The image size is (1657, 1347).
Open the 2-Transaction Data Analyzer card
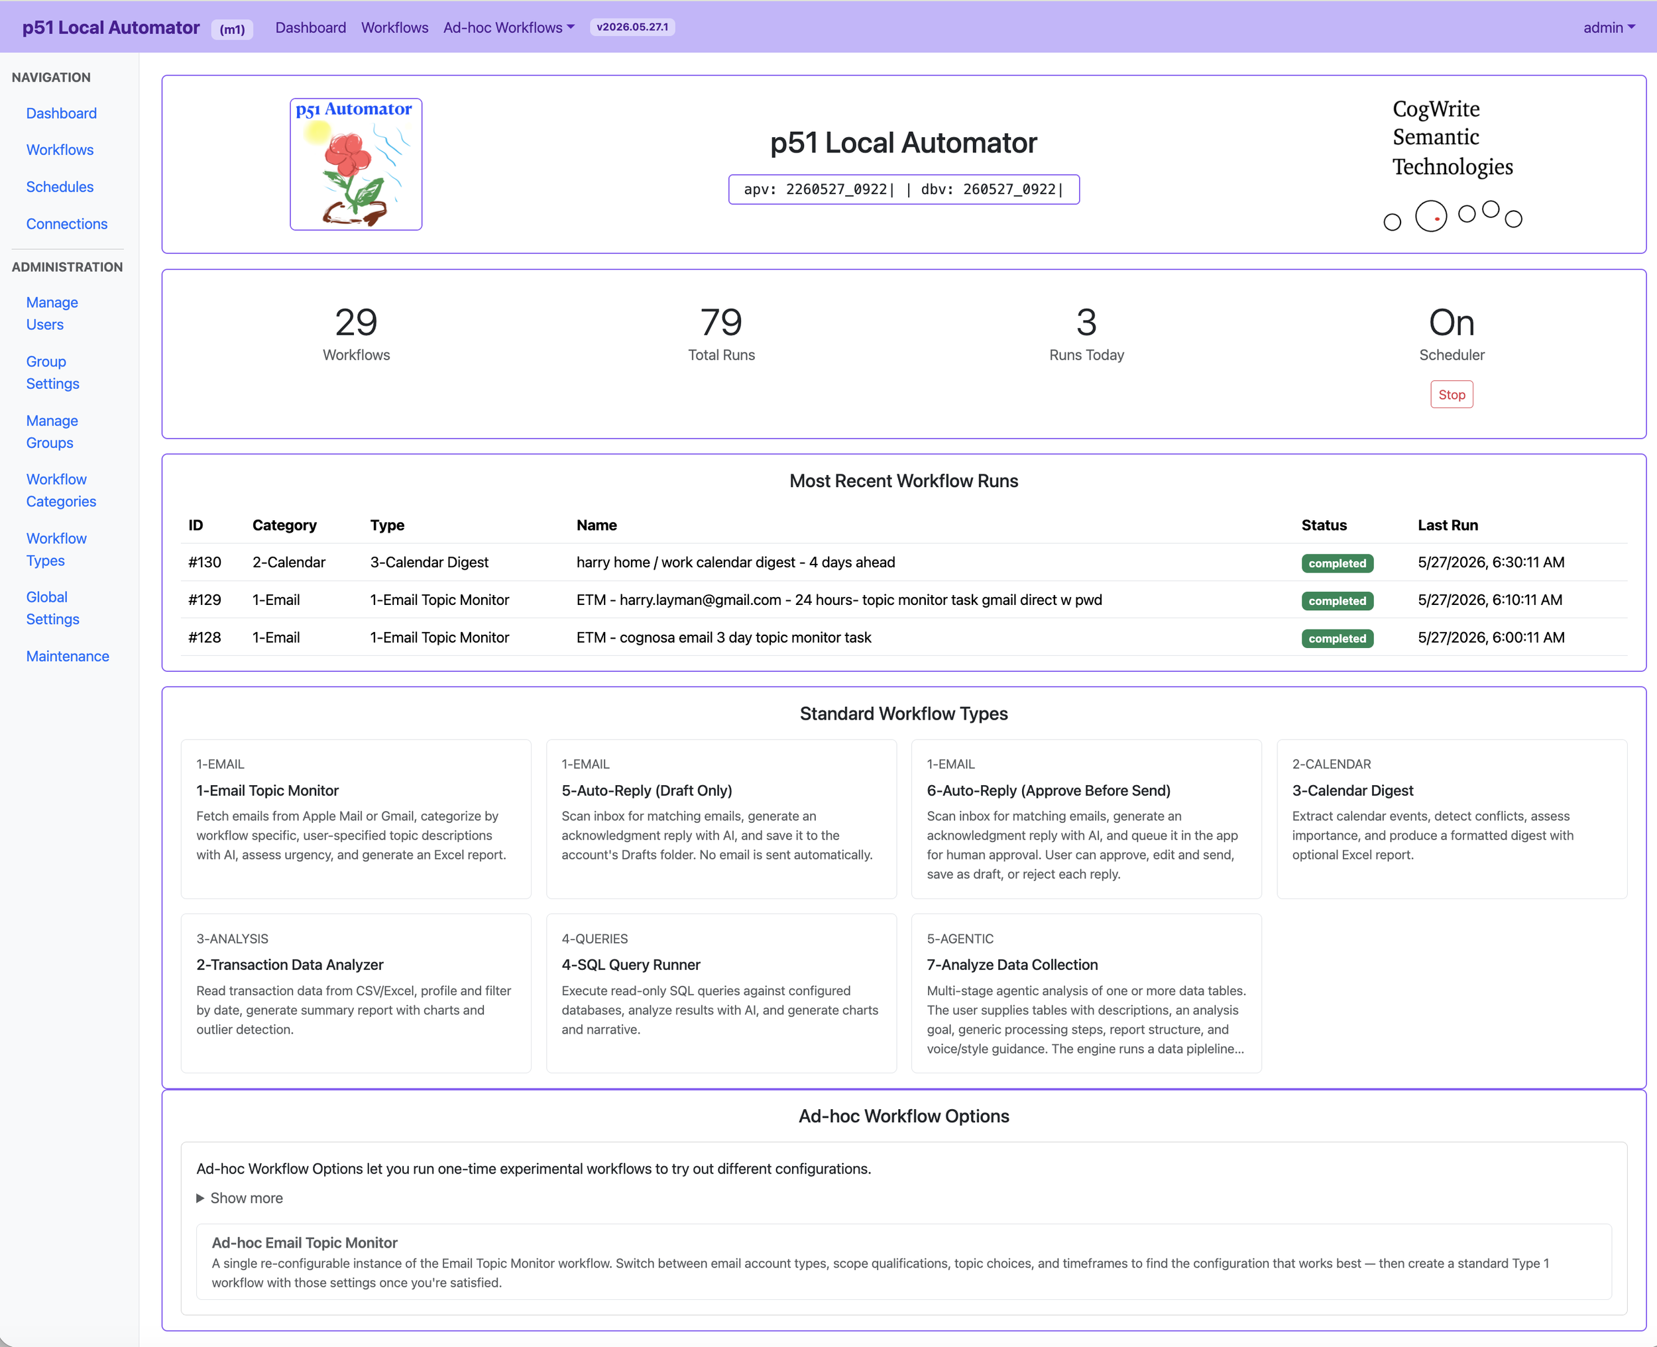click(x=355, y=993)
